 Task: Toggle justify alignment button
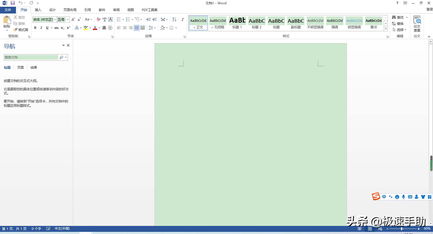(137, 28)
